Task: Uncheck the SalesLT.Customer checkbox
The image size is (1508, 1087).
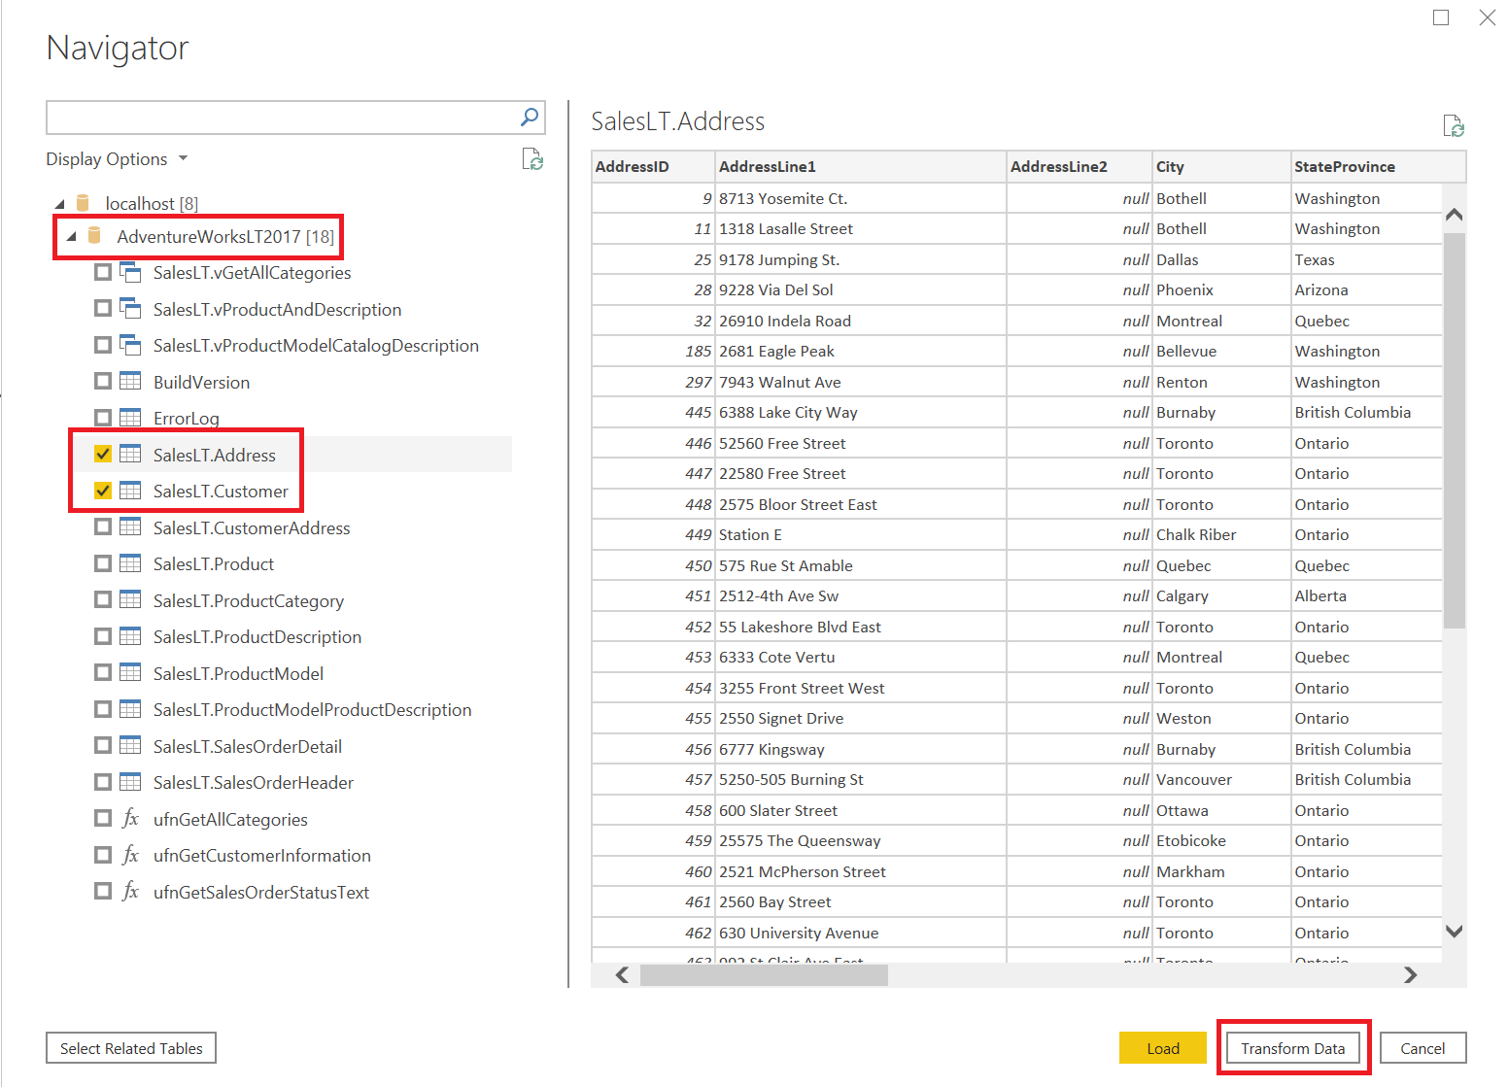Action: (x=103, y=491)
